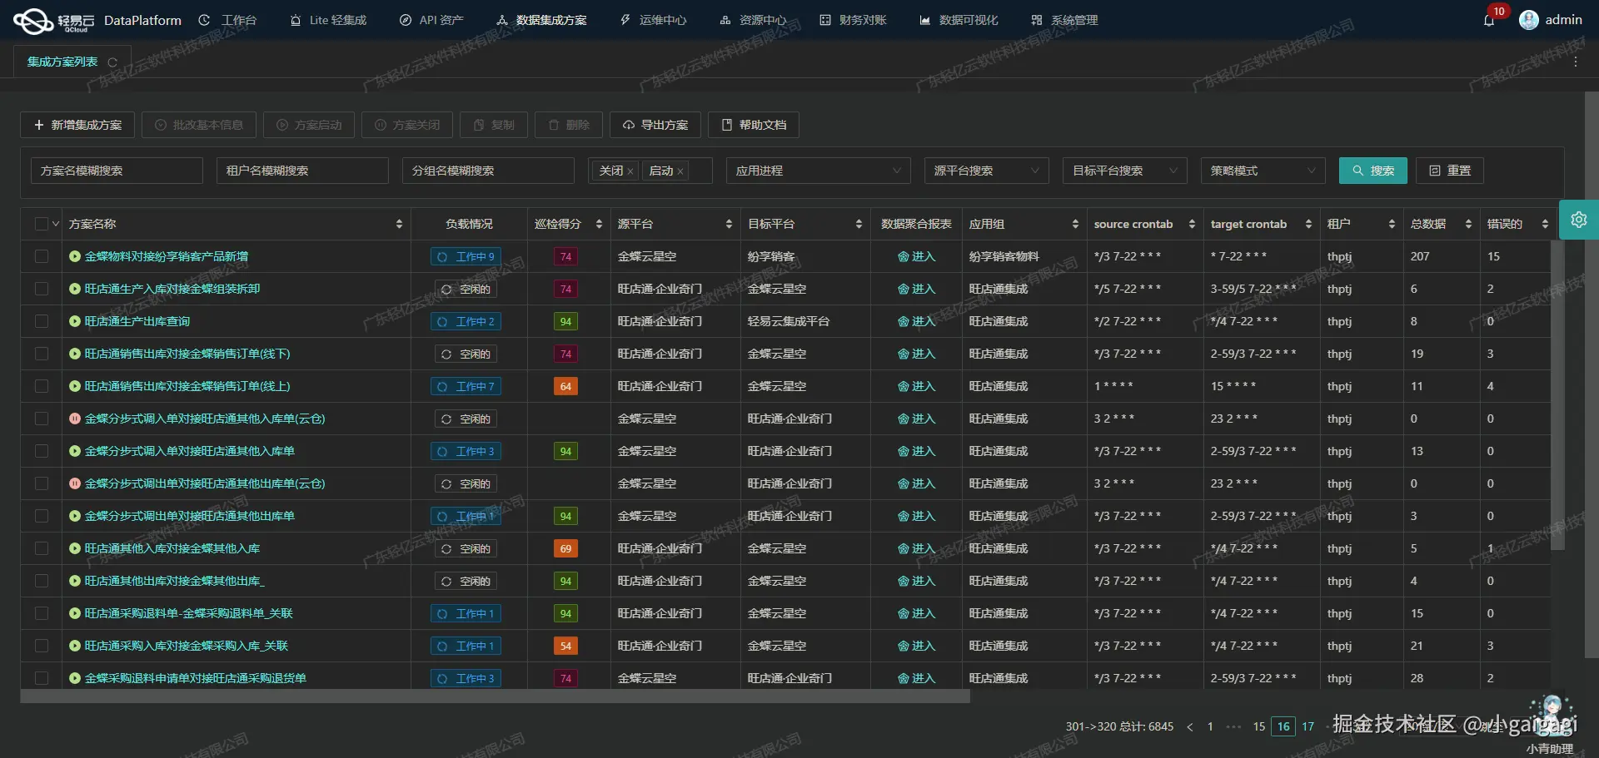
Task: Open the 运维中心 module icon
Action: tap(625, 19)
